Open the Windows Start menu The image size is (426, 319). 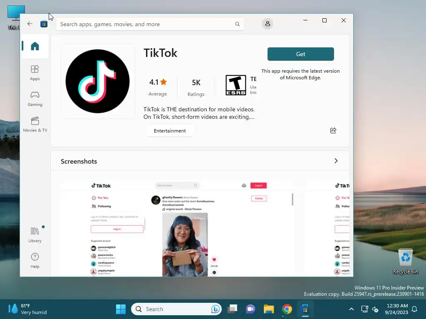[121, 309]
